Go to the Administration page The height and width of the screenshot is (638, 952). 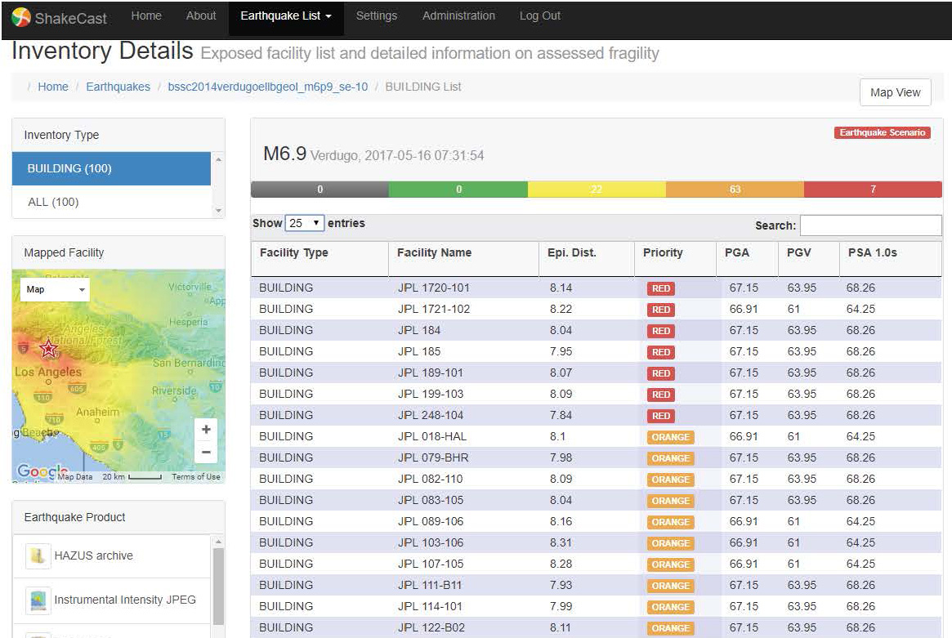(458, 16)
